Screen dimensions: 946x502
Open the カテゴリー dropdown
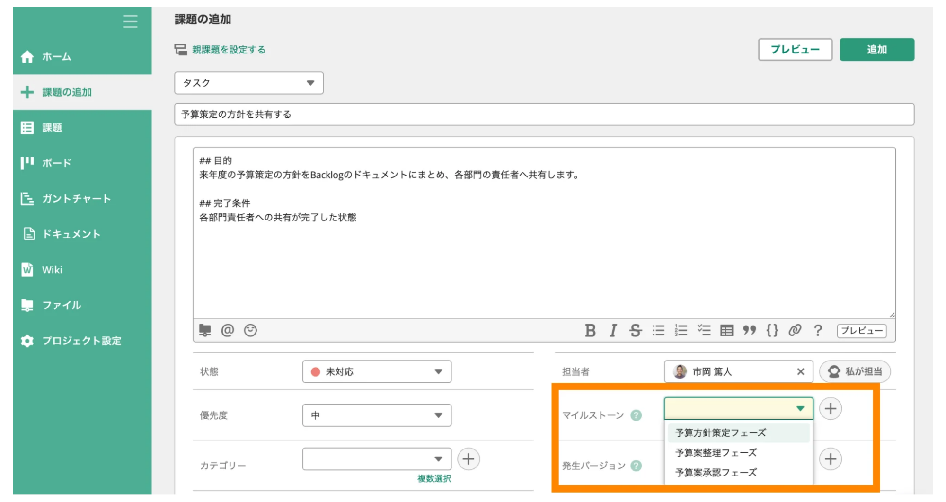coord(377,459)
